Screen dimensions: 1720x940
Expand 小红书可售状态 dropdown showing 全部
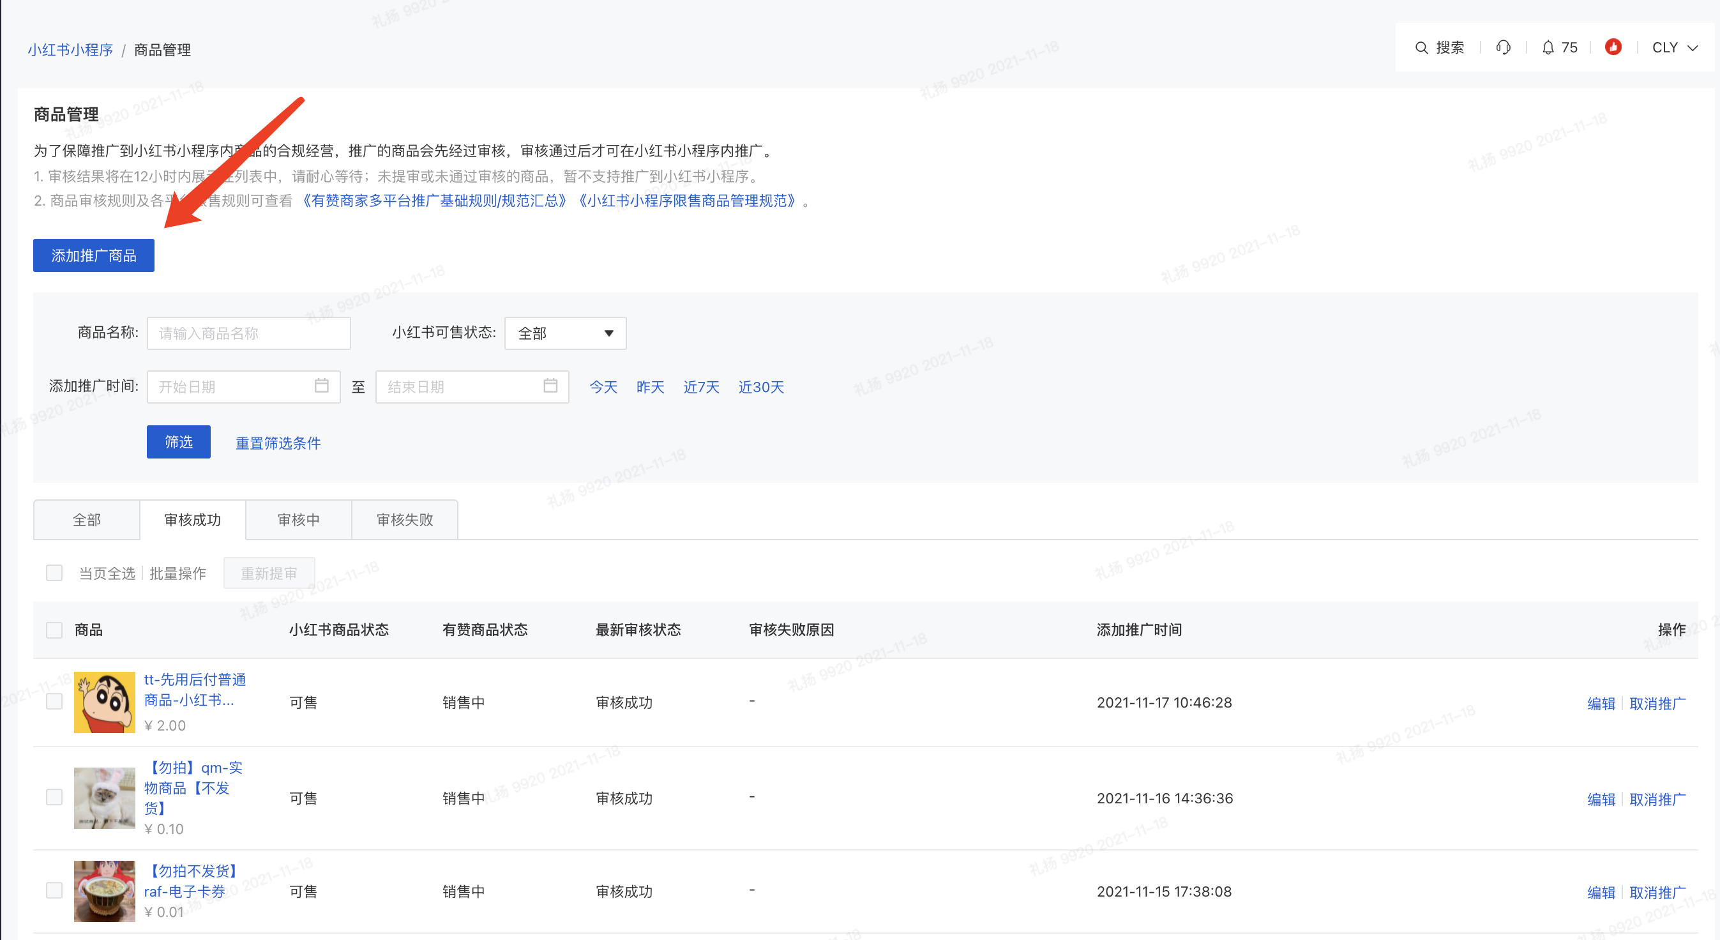tap(565, 333)
